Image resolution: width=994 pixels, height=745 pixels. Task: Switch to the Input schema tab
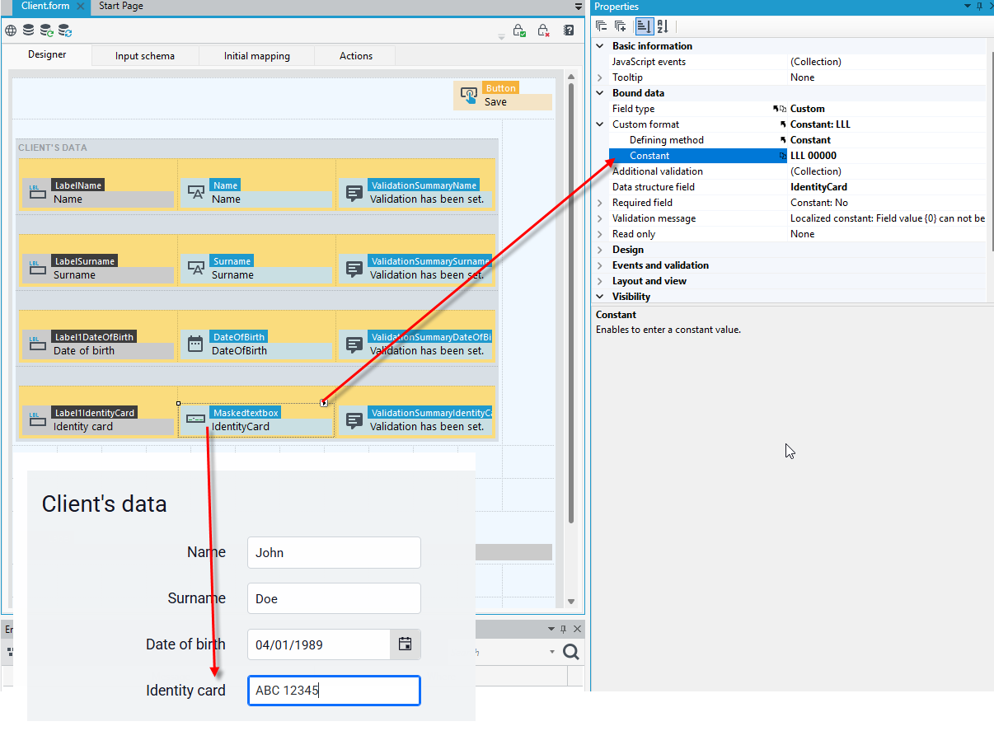click(x=145, y=56)
